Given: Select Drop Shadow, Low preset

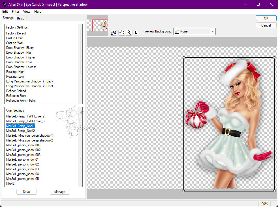Looking at the screenshot, I should 19,62.
